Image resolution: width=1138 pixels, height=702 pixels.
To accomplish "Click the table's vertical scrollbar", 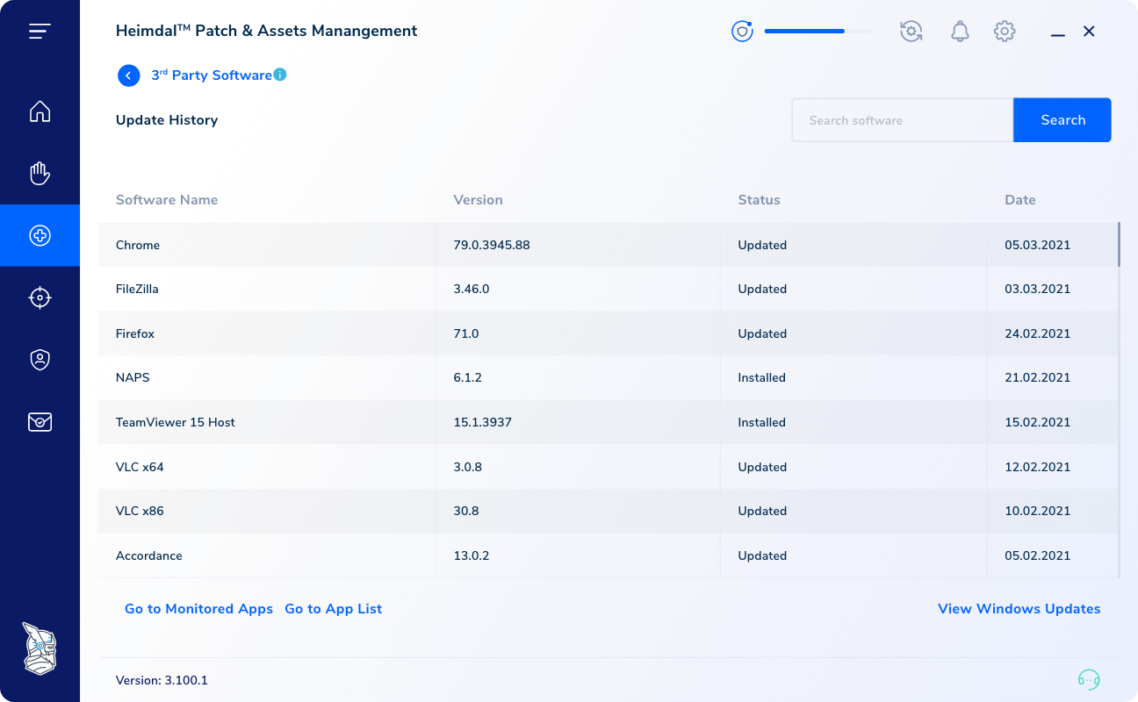I will coord(1119,245).
